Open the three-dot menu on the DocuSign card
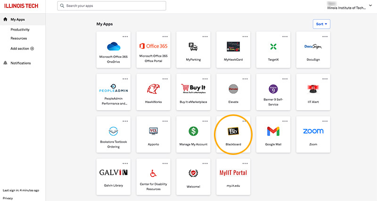Screen dimensions: 377x201 coord(325,37)
